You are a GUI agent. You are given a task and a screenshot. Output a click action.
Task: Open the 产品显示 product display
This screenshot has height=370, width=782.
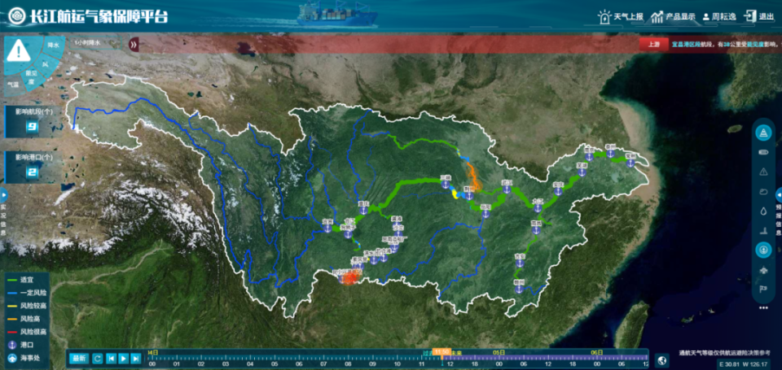[x=673, y=16]
